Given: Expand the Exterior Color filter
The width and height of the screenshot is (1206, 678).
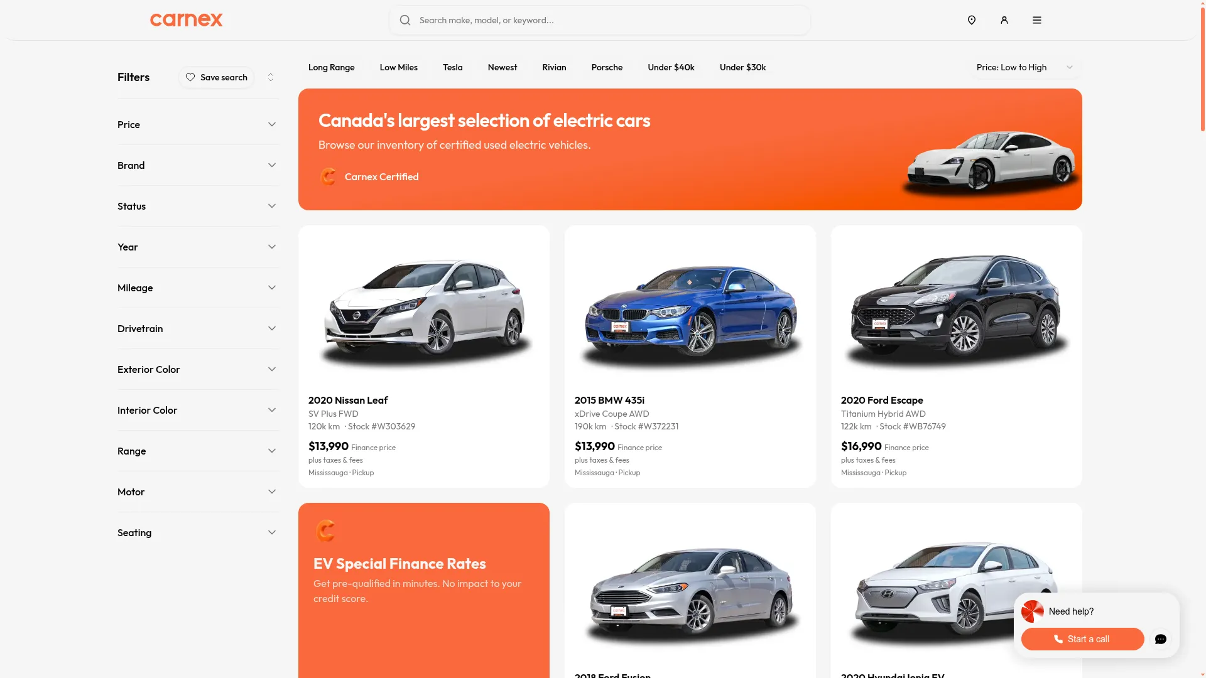Looking at the screenshot, I should click(x=198, y=369).
